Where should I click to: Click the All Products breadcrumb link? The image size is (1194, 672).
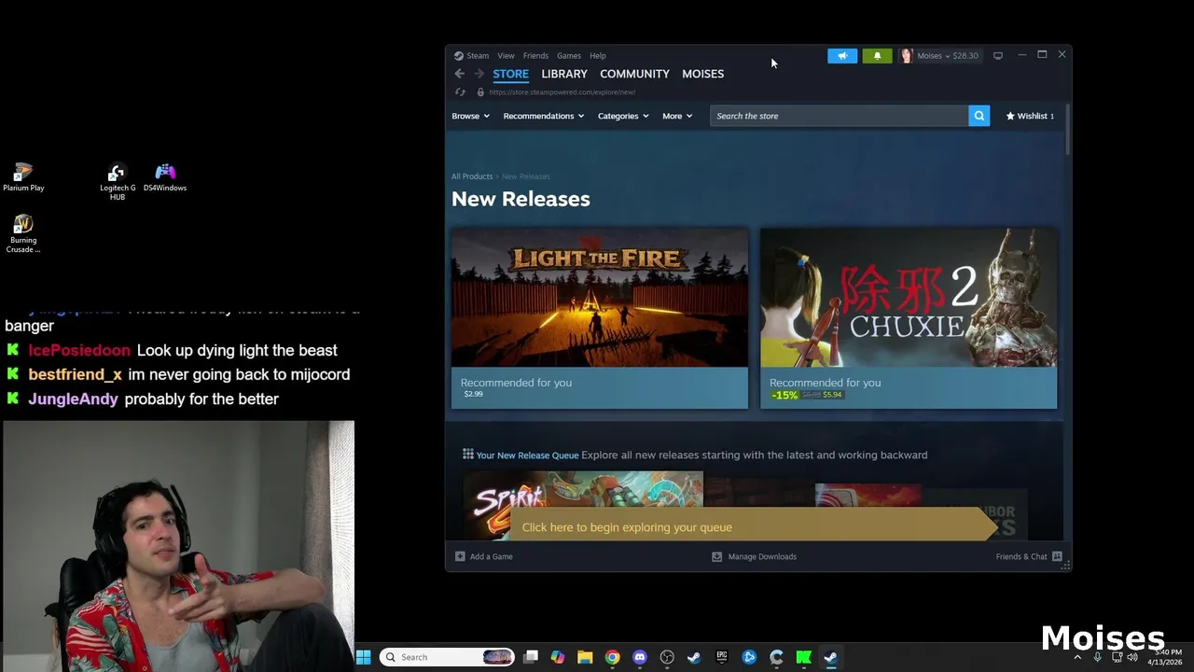click(472, 176)
